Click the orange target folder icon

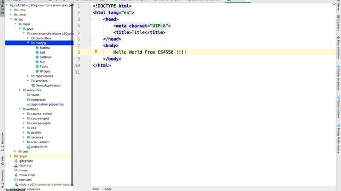click(15, 156)
